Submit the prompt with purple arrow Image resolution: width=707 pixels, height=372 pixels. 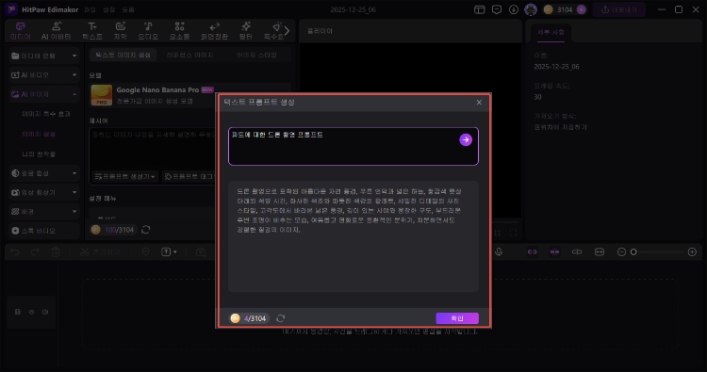click(x=466, y=139)
